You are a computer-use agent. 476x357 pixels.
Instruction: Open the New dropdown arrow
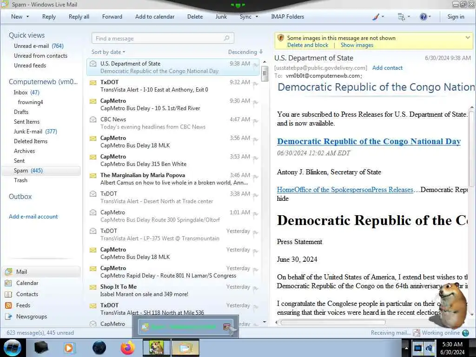click(x=27, y=17)
